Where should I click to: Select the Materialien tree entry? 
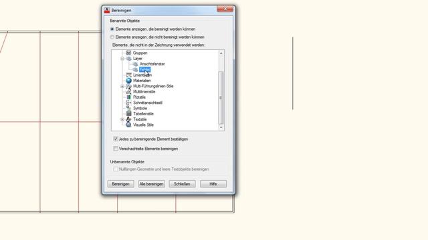point(142,81)
